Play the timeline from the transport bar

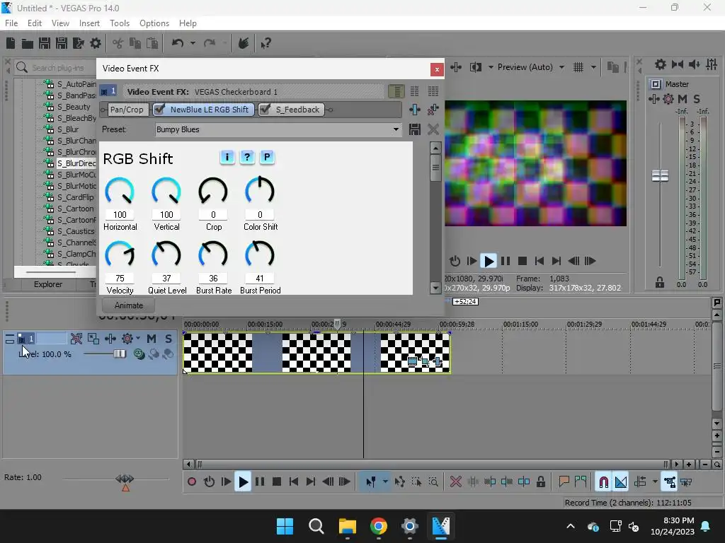click(x=243, y=482)
